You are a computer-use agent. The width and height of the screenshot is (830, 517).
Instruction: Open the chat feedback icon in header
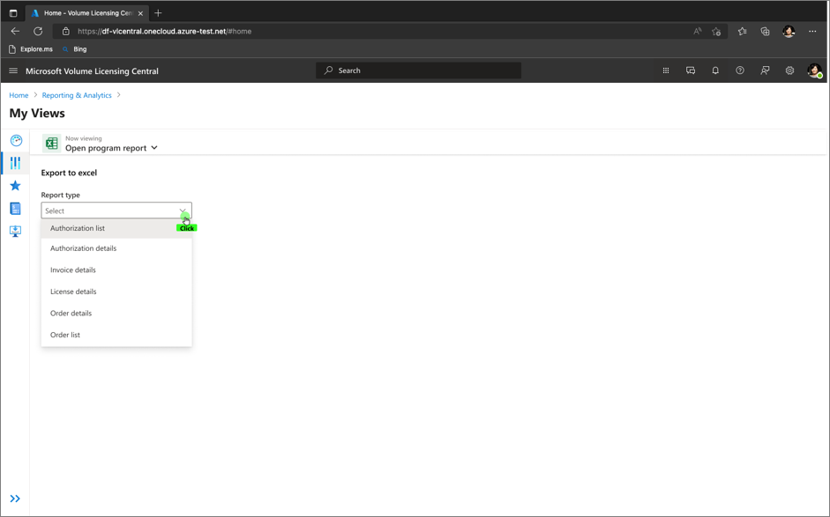tap(691, 70)
